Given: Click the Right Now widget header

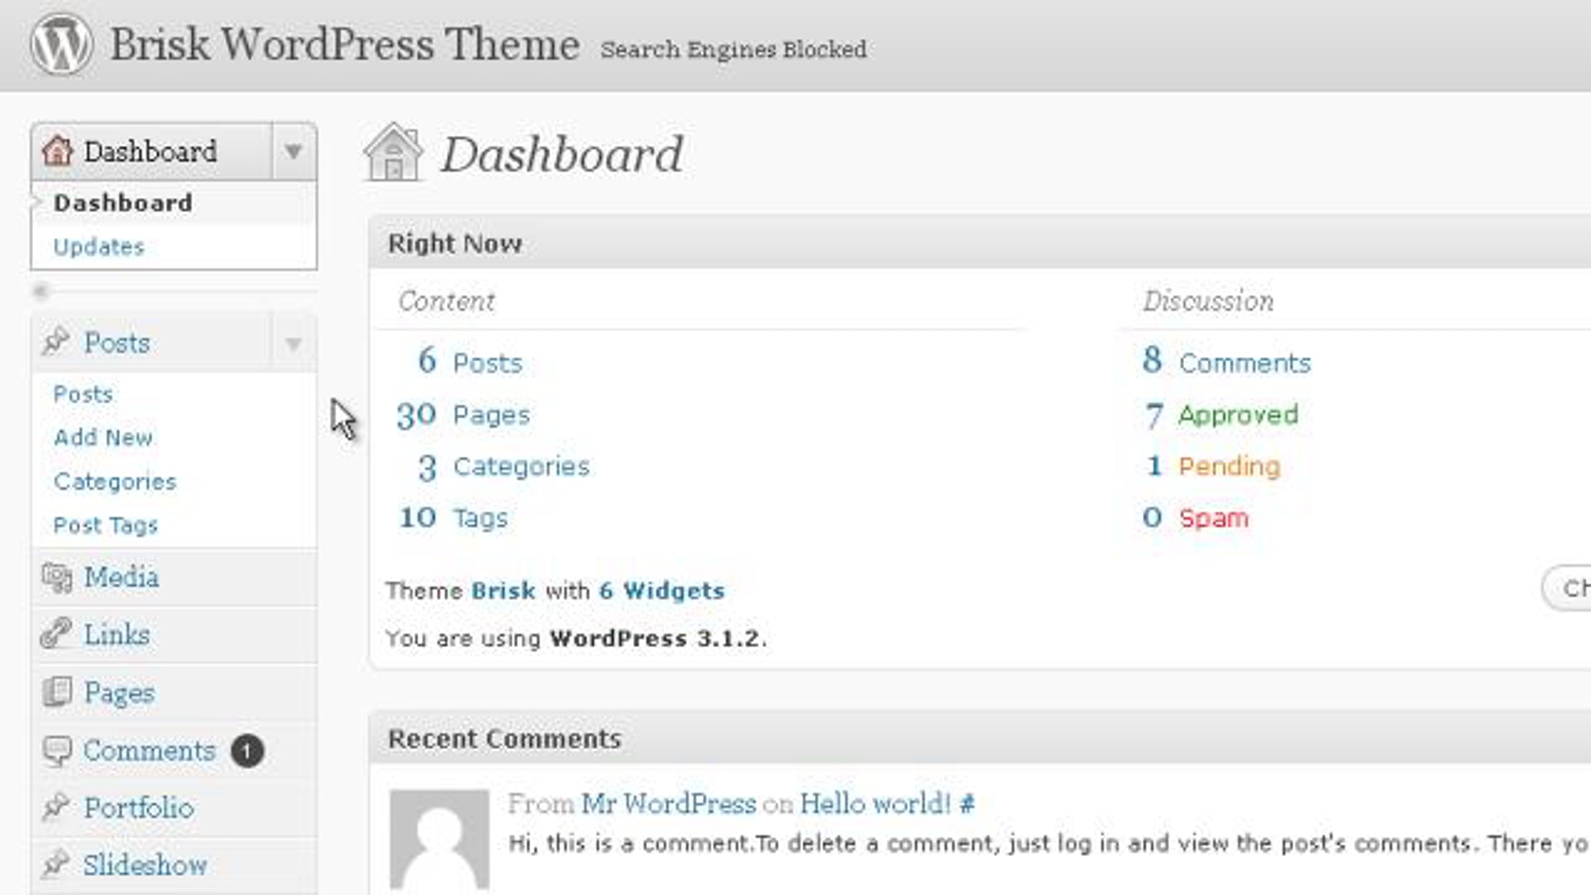Looking at the screenshot, I should click(x=980, y=243).
